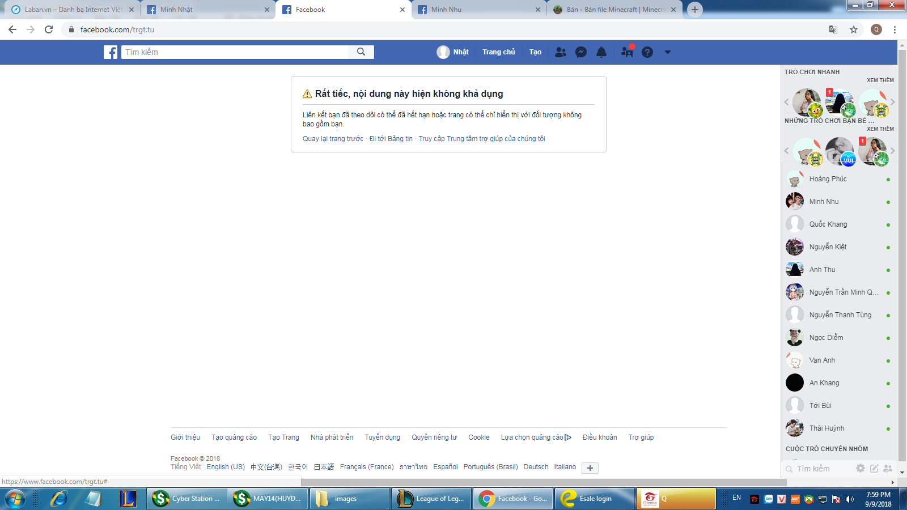Open chat with Ngọc Diễm
The image size is (907, 510).
tap(839, 338)
